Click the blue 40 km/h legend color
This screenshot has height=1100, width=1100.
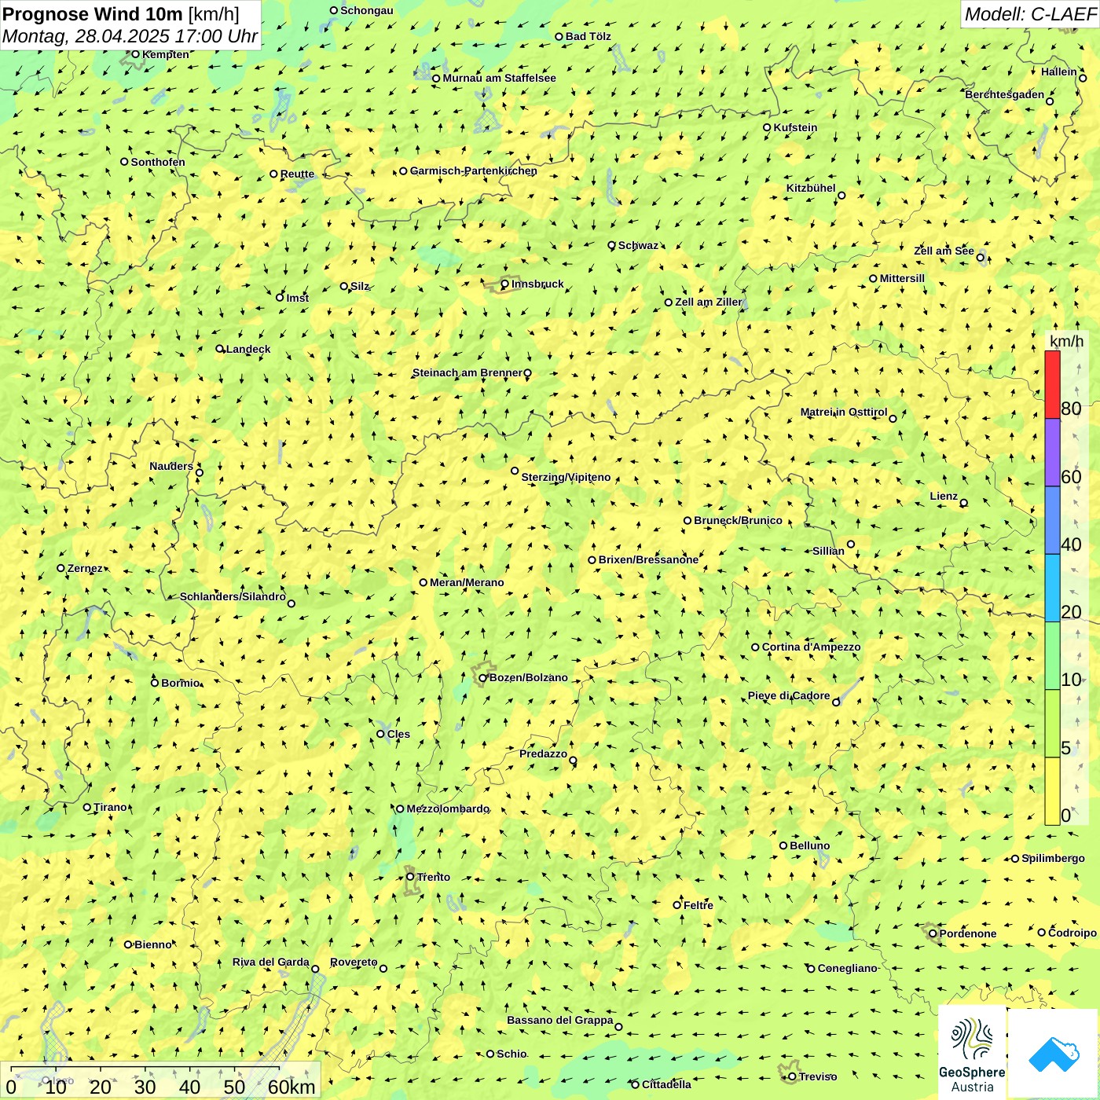point(1052,521)
